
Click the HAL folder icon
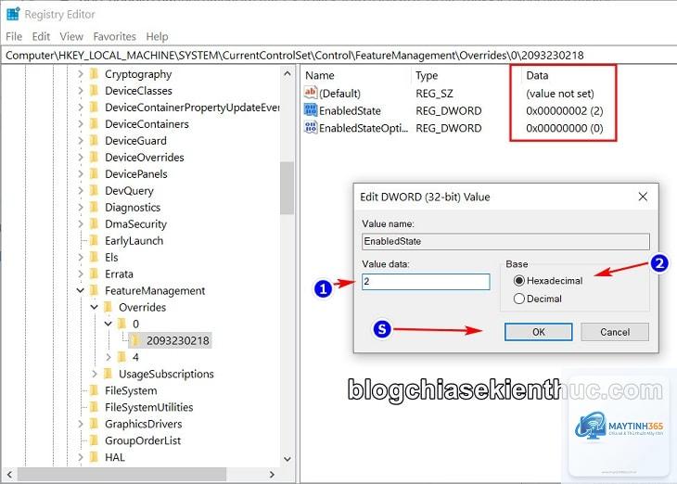click(95, 457)
